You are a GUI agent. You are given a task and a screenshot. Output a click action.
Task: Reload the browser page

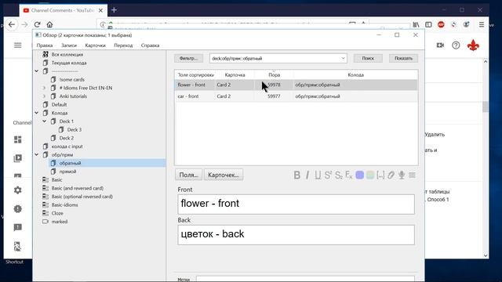click(x=37, y=24)
